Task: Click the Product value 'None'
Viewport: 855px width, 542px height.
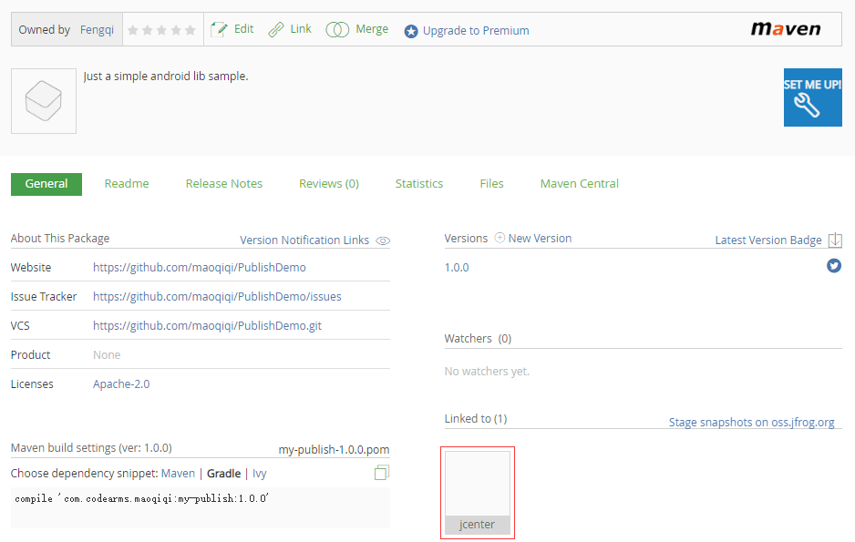Action: (107, 355)
